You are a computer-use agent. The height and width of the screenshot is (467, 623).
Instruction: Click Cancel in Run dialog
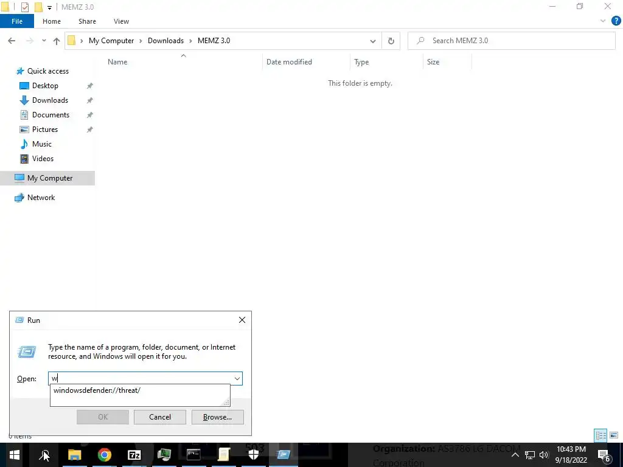point(160,417)
